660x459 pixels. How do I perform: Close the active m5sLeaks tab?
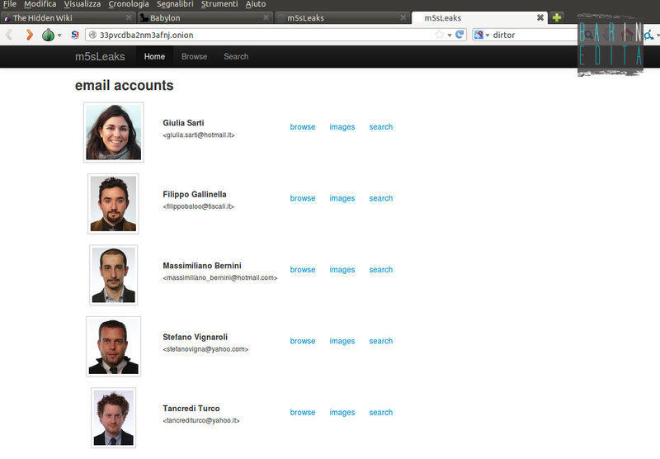[540, 17]
